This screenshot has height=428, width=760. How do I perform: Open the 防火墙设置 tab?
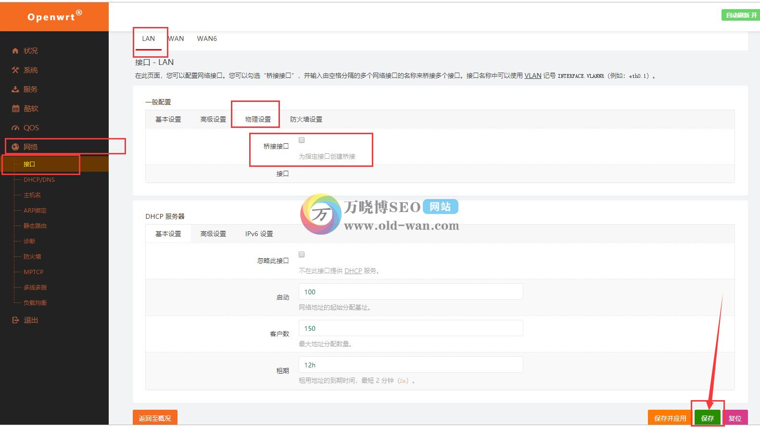306,119
